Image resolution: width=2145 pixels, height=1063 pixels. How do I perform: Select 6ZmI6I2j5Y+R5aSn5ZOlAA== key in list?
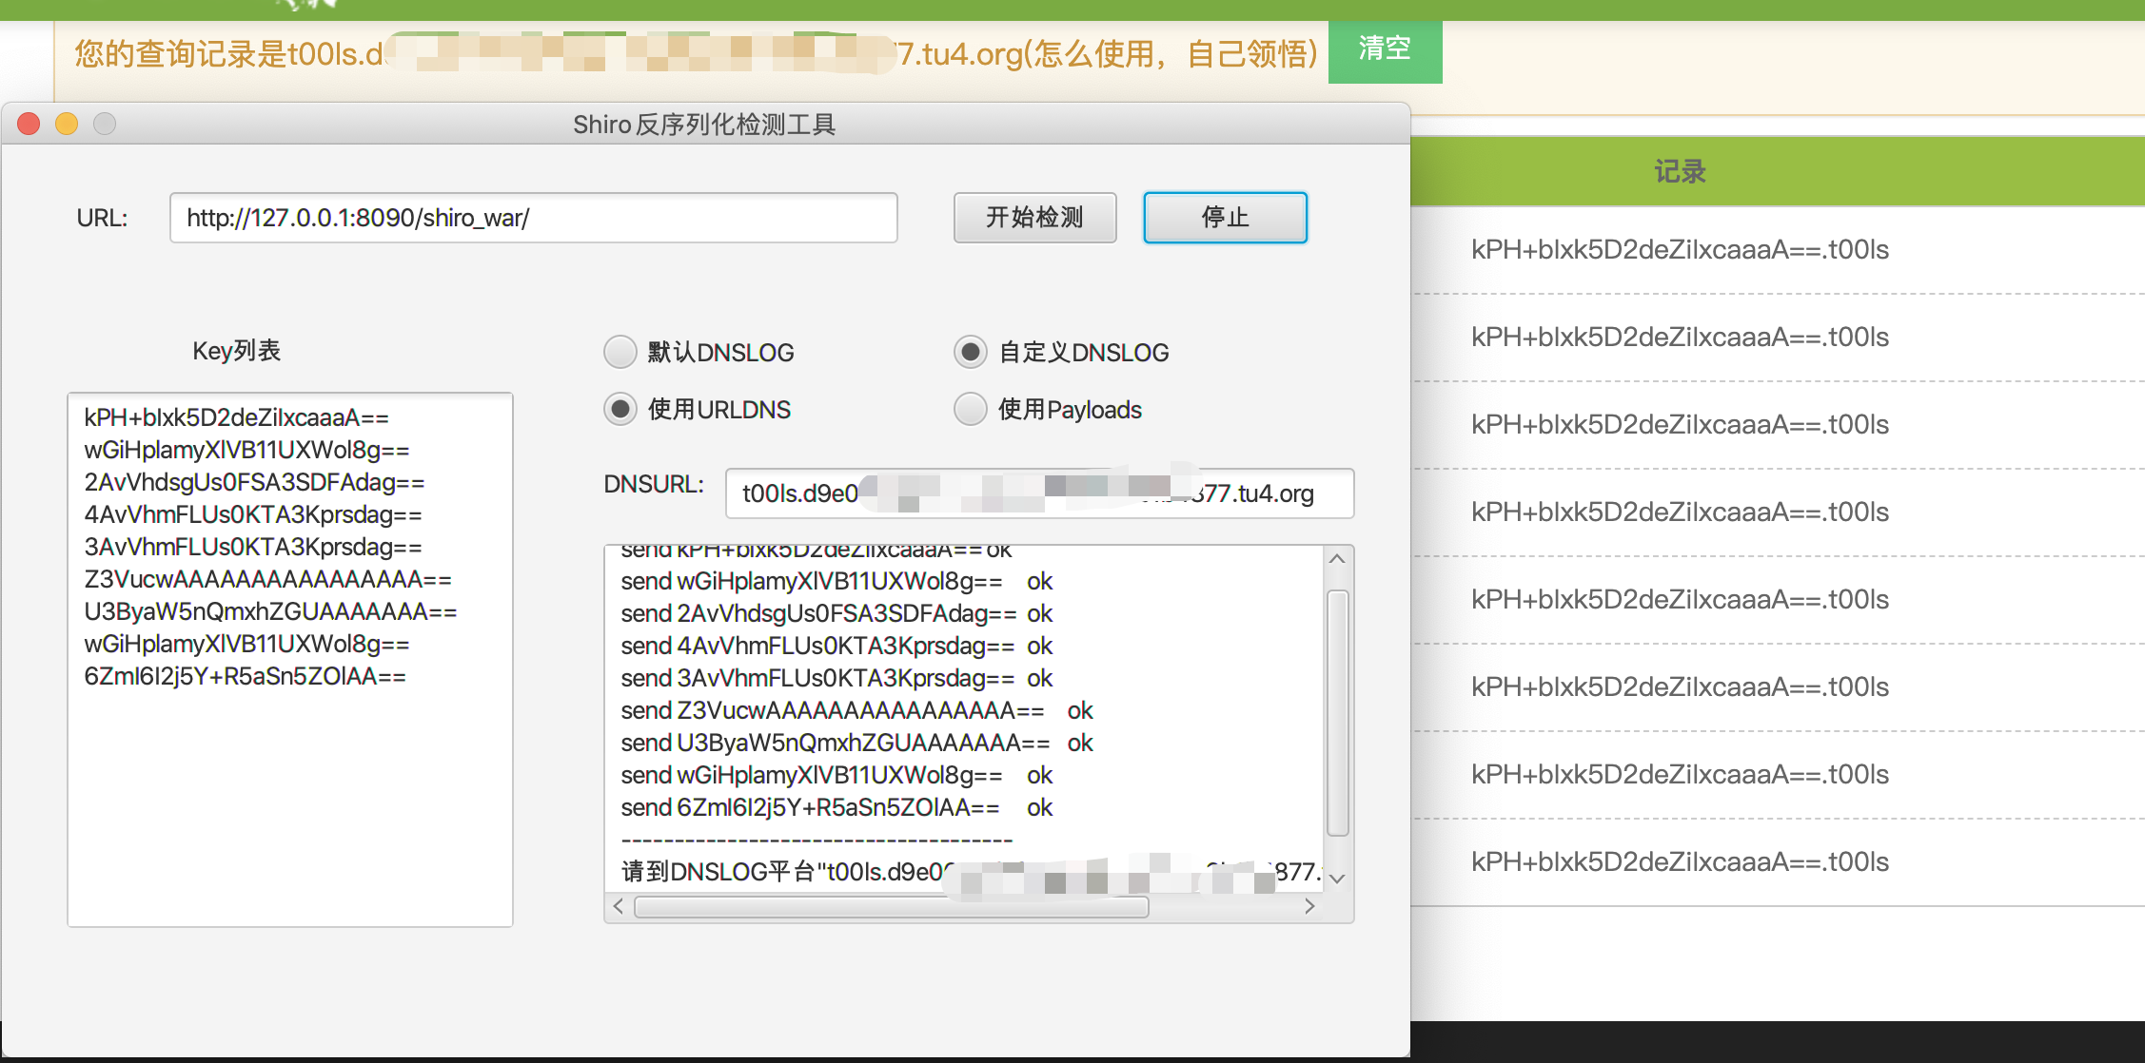pyautogui.click(x=246, y=676)
